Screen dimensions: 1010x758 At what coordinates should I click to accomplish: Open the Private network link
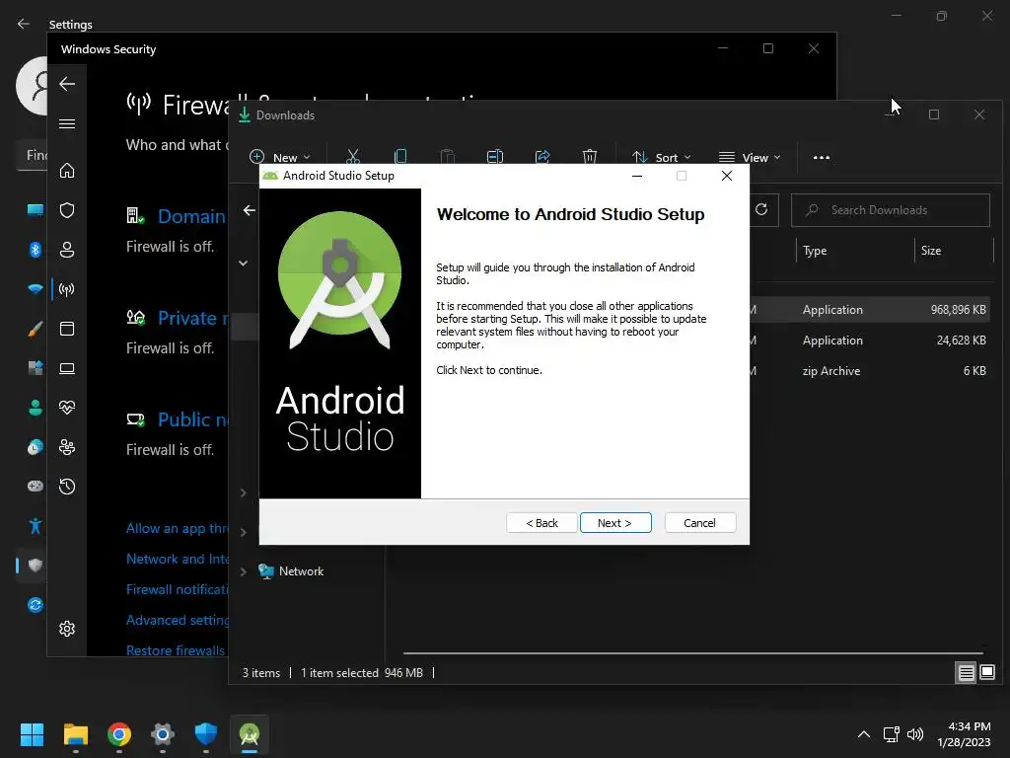point(193,318)
